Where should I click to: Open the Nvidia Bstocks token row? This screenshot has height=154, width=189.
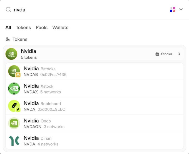click(x=94, y=71)
